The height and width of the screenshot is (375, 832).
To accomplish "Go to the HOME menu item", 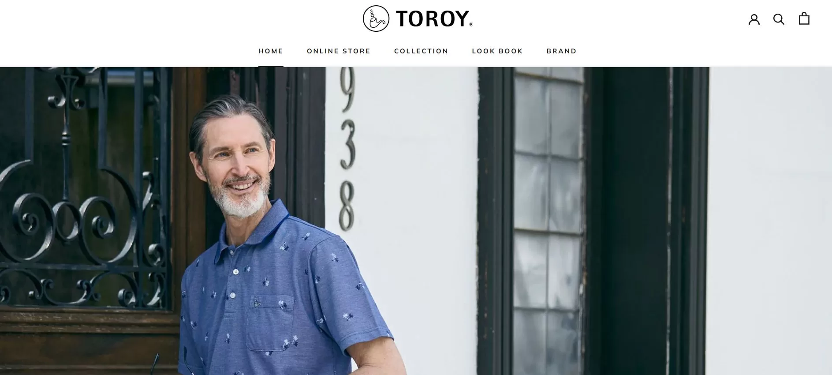I will tap(271, 51).
